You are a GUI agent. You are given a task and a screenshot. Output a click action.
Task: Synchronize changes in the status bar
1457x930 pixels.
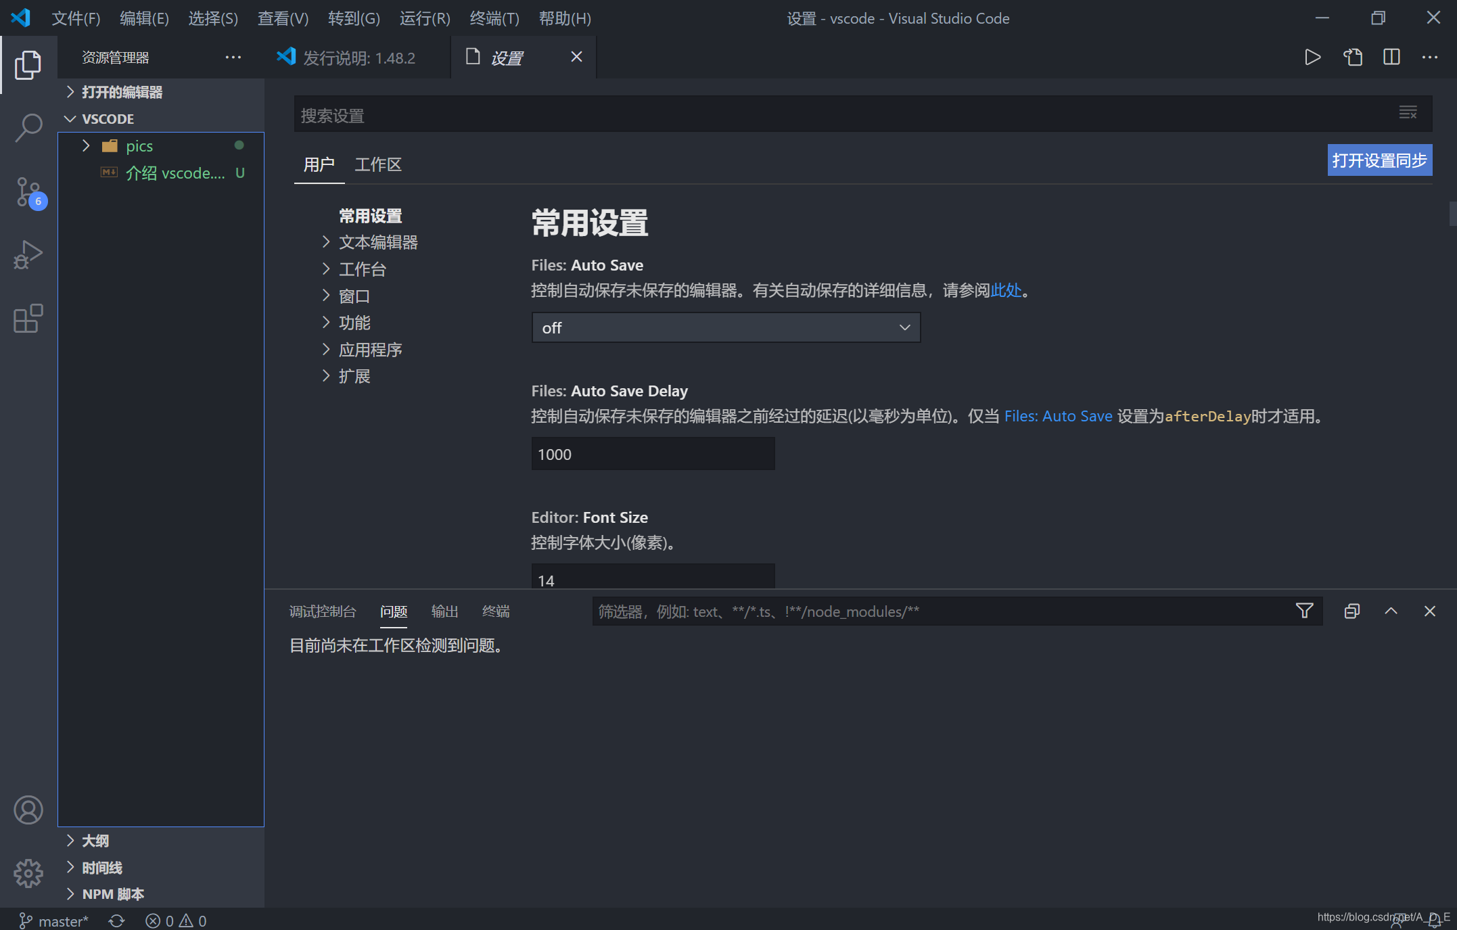(116, 921)
